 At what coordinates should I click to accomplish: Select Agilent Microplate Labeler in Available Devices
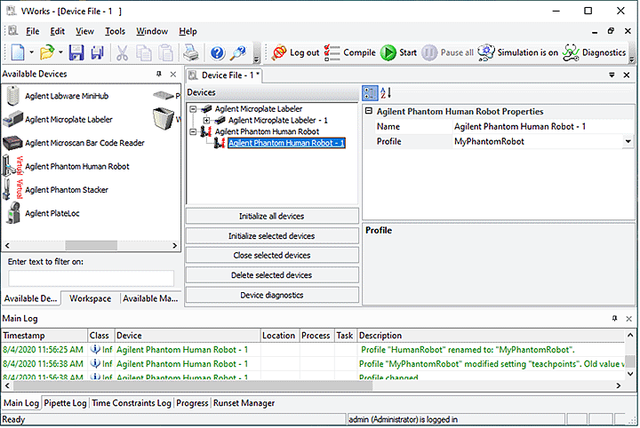tap(68, 120)
